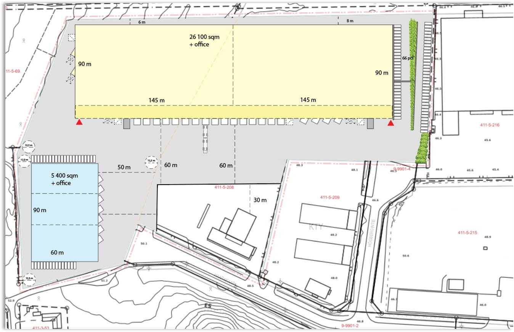Click the 60 m label inside blue building

pos(57,252)
